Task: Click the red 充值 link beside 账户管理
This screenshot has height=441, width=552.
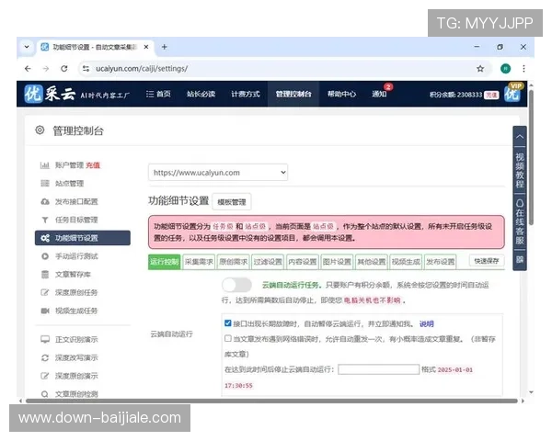Action: click(x=93, y=165)
